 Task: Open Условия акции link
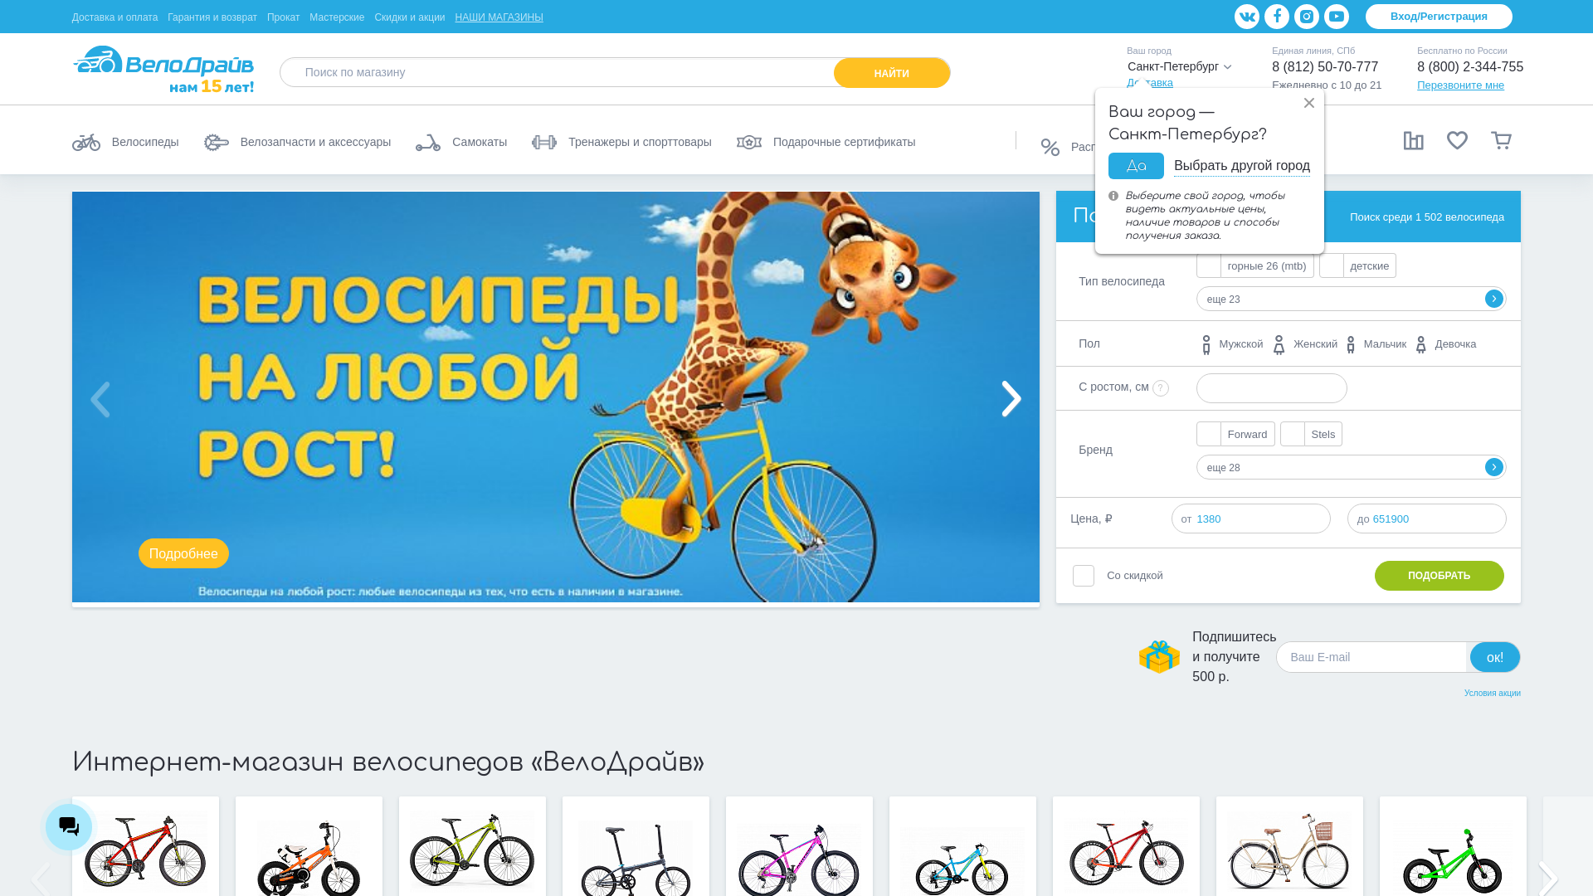coord(1492,693)
